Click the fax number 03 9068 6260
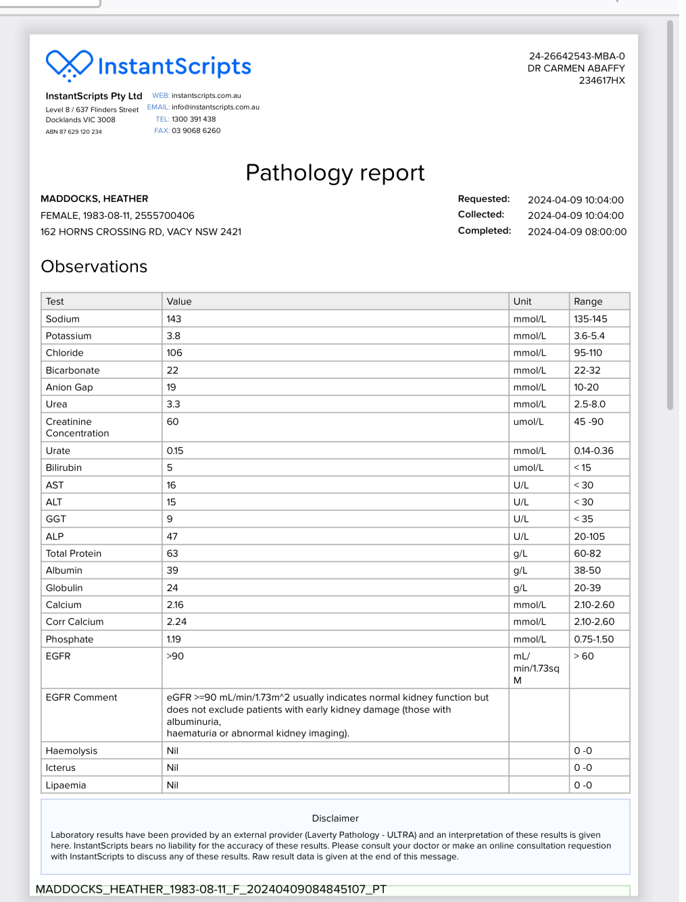Image resolution: width=686 pixels, height=902 pixels. tap(196, 131)
